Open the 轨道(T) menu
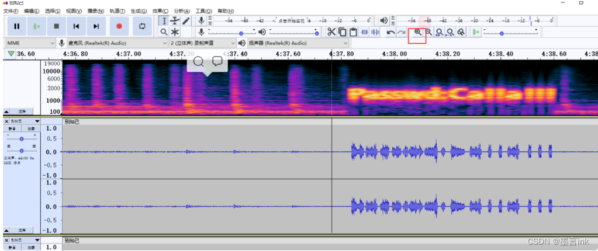 pyautogui.click(x=117, y=11)
